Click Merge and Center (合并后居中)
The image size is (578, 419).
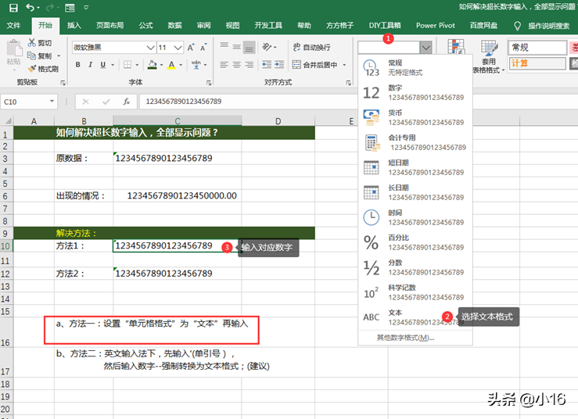point(315,65)
